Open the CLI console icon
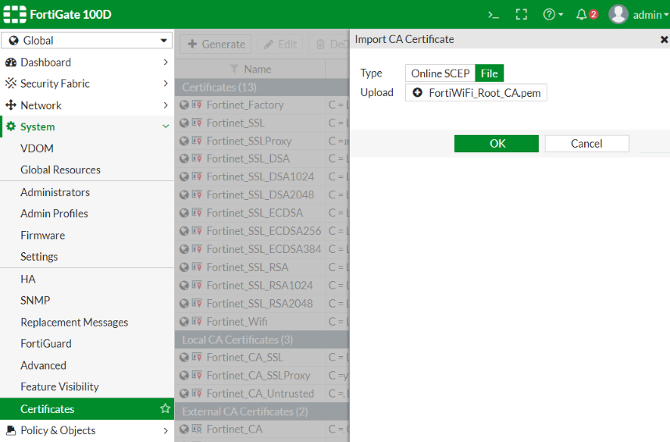The width and height of the screenshot is (670, 442). (x=493, y=15)
